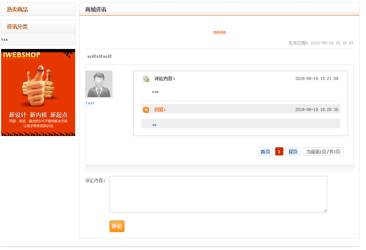Click the article title aaaa

[x=219, y=32]
